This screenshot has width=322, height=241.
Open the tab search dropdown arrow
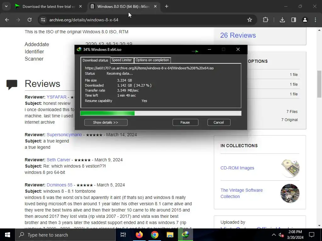click(x=6, y=6)
